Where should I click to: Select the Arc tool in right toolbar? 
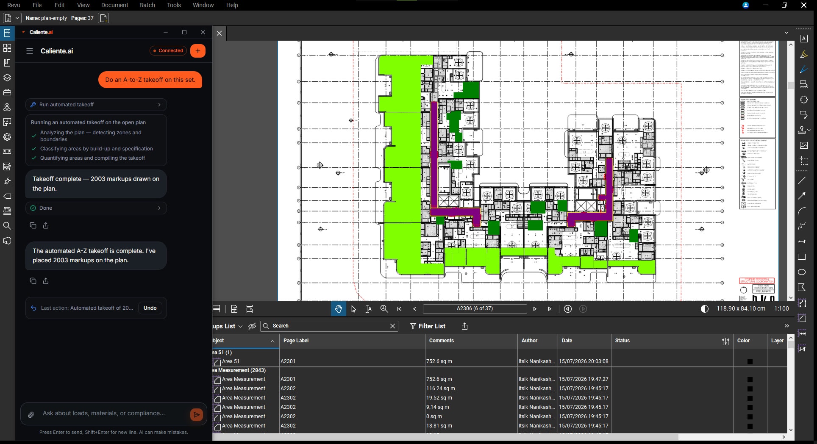tap(802, 211)
